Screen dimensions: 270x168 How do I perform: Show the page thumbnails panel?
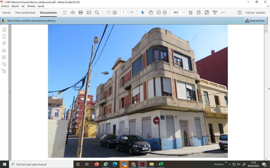4,30
